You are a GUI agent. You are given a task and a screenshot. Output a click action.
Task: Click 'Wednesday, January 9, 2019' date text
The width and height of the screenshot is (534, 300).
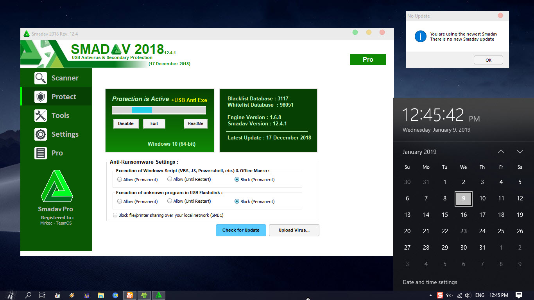point(436,130)
